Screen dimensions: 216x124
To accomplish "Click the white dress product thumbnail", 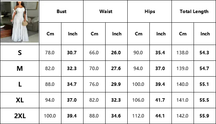I will coord(19,22).
